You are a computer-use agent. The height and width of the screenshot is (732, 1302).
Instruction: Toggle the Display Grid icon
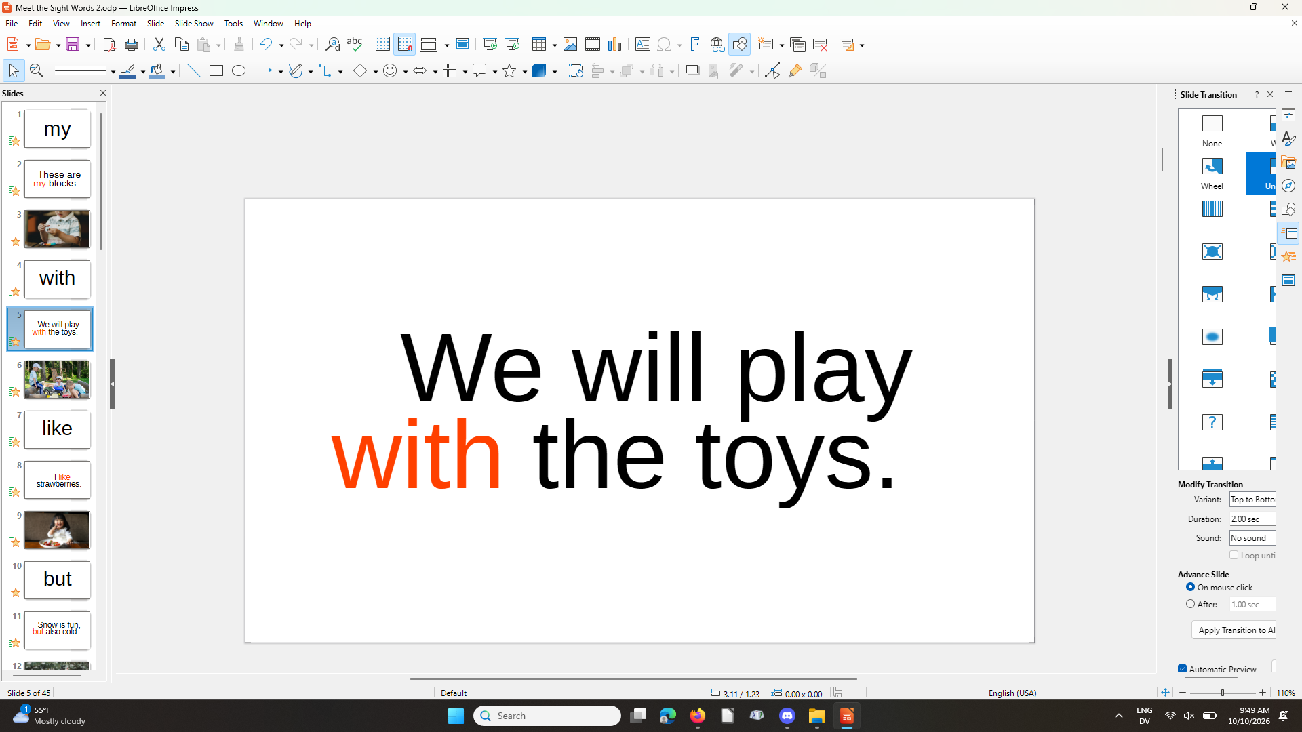[382, 45]
